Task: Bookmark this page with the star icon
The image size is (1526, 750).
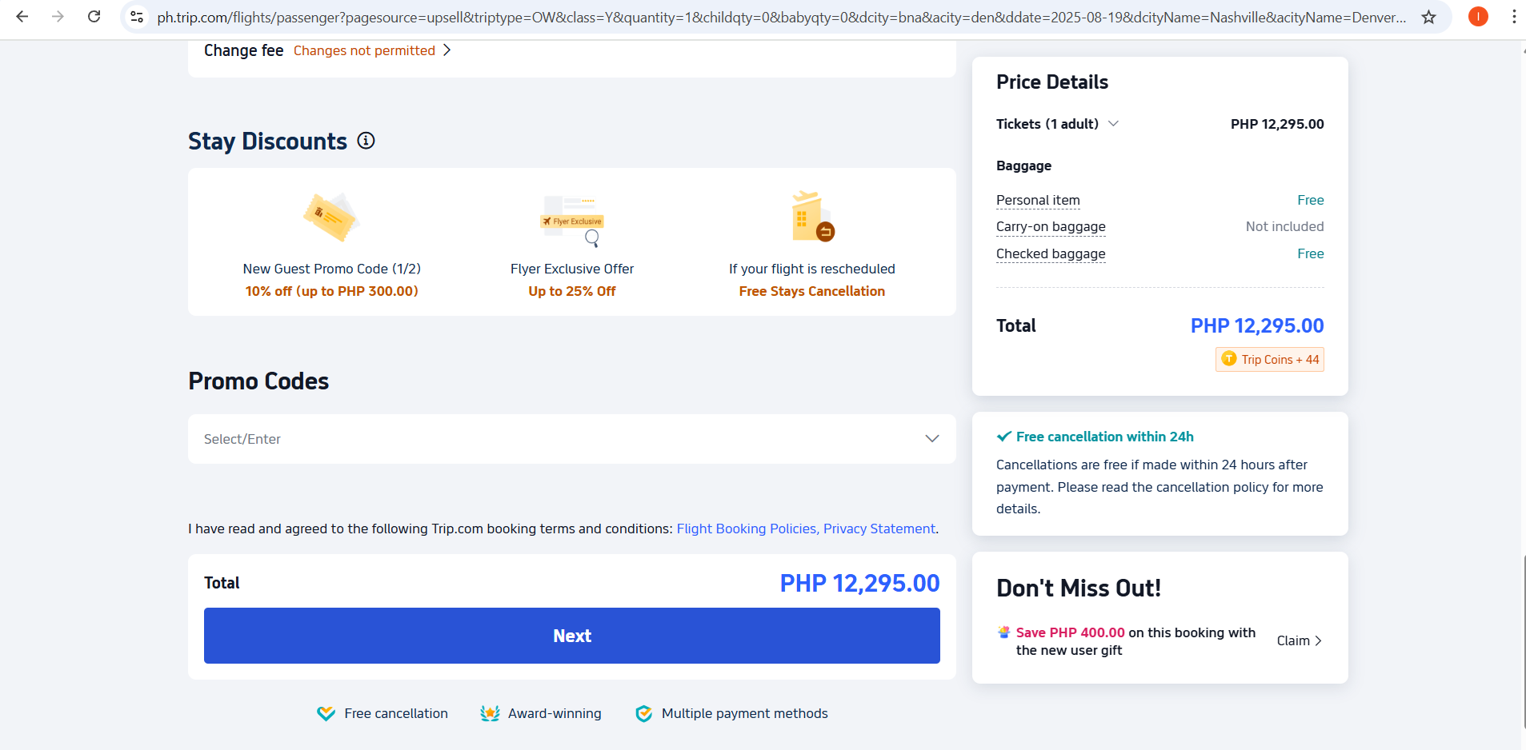Action: 1428,17
